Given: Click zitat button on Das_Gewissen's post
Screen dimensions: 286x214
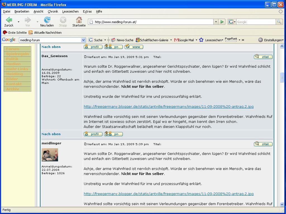Looking at the screenshot, I should point(263,57).
